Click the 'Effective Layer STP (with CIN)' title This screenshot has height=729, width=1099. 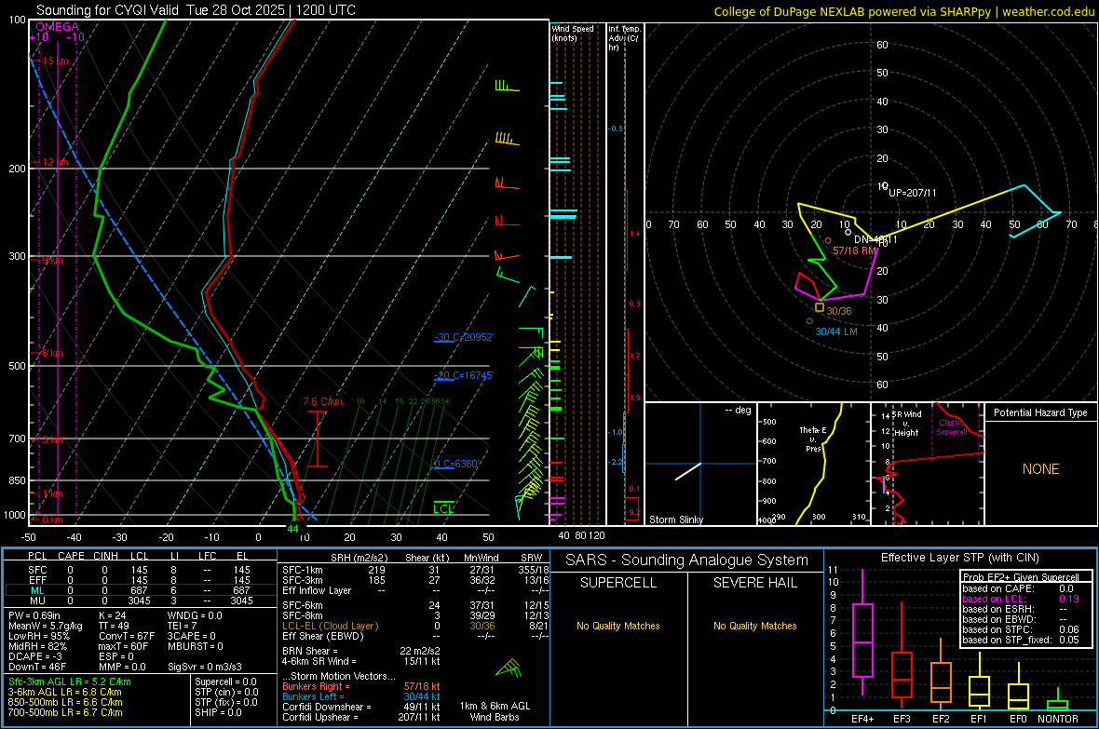(959, 558)
